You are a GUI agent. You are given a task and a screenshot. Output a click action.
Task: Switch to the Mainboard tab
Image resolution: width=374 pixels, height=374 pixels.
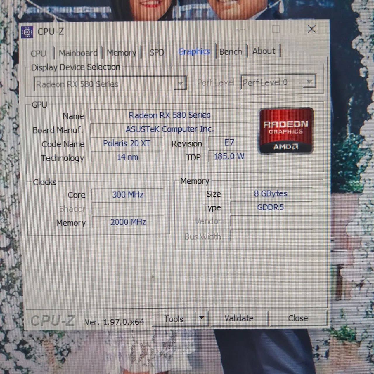click(78, 53)
